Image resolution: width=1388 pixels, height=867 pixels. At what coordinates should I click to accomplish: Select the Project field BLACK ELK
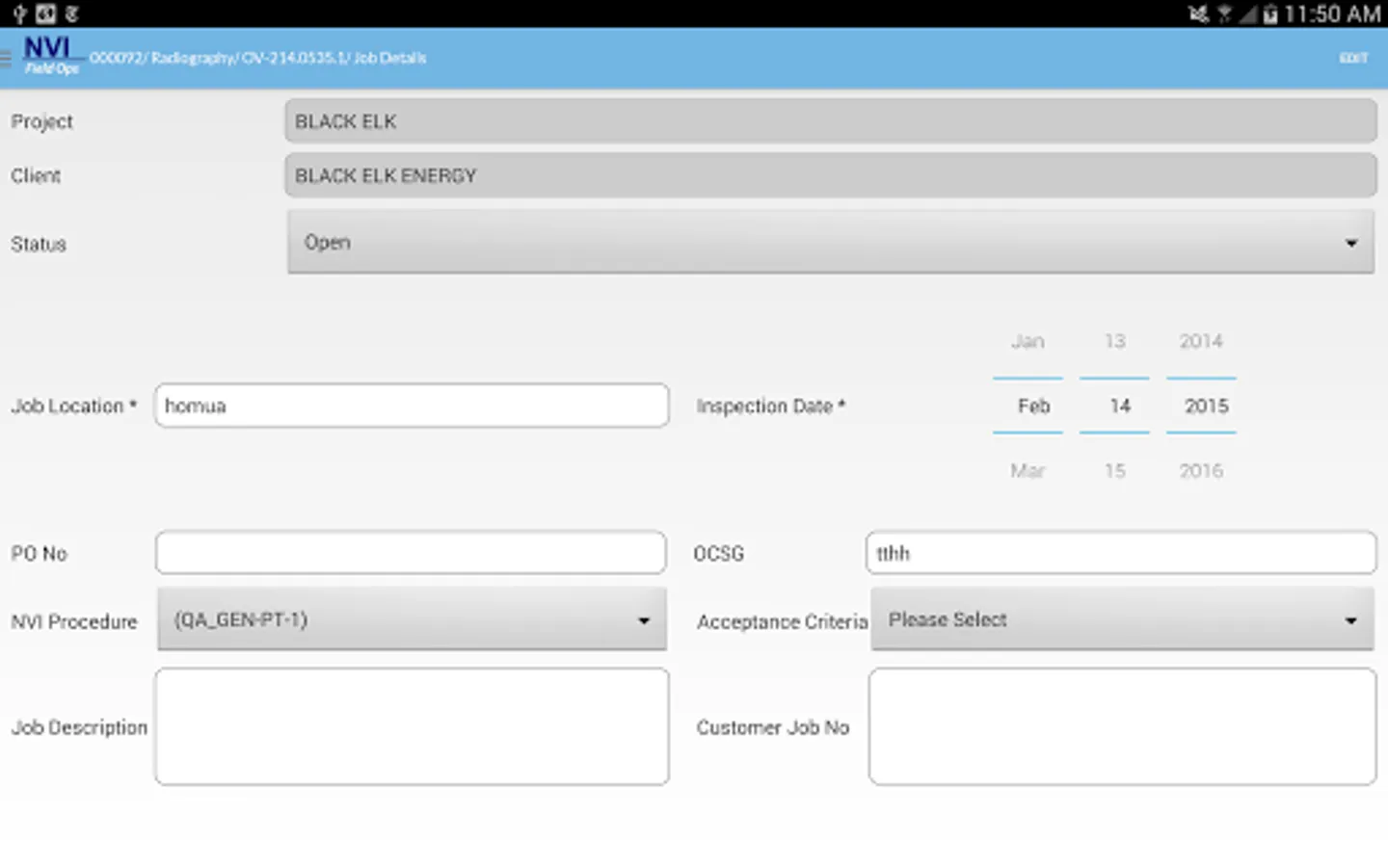point(830,121)
